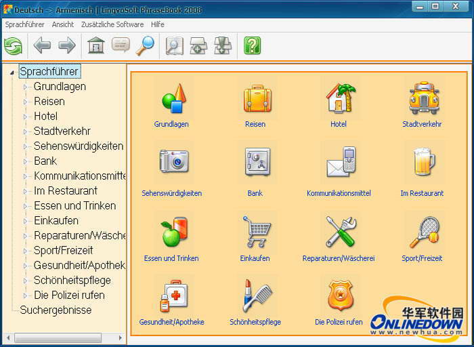This screenshot has width=474, height=347.
Task: Click the Kommunikationsmittel link label
Action: tap(339, 193)
